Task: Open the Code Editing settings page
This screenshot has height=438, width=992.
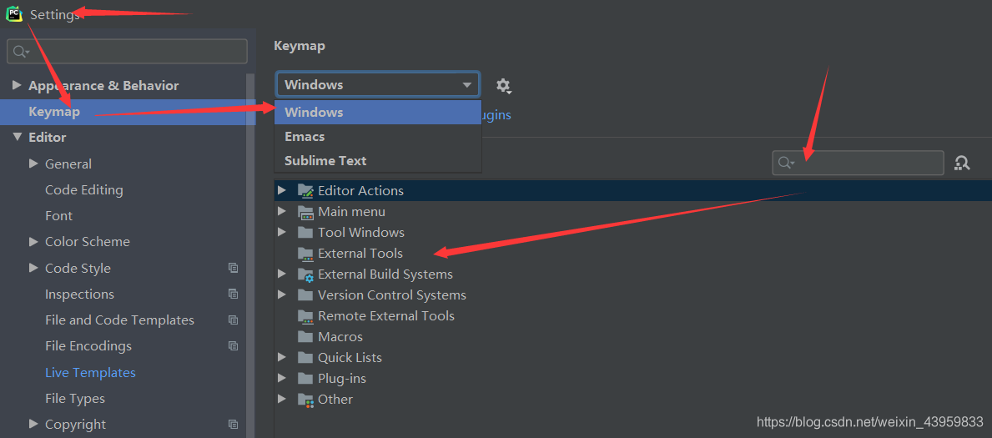Action: [84, 190]
